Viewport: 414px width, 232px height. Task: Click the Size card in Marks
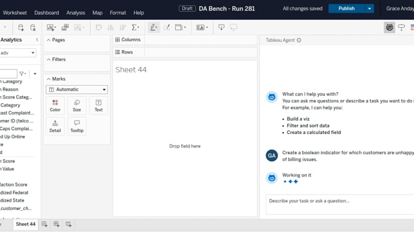[77, 106]
